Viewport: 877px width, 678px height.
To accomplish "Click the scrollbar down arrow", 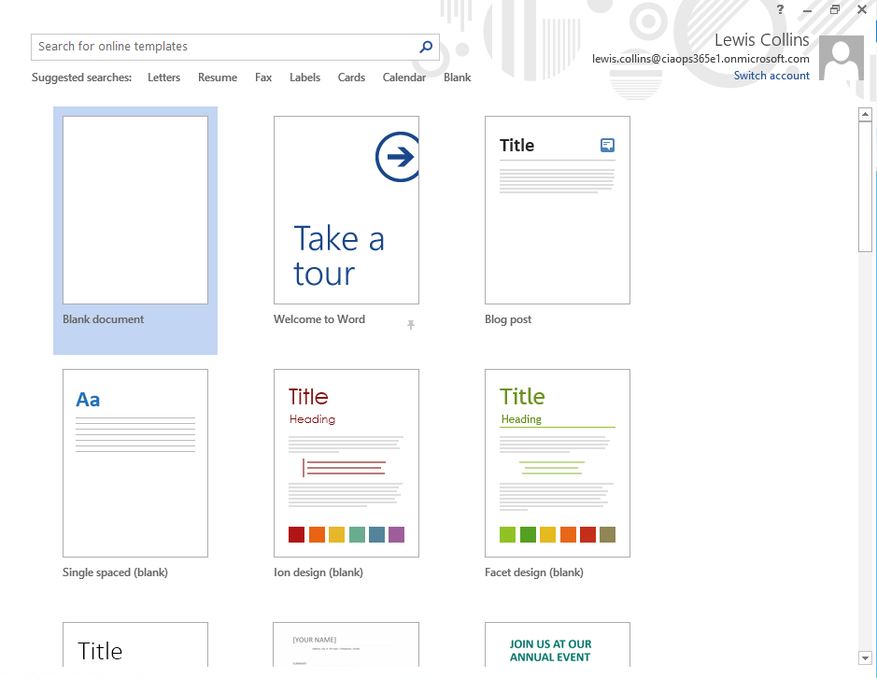I will (865, 658).
